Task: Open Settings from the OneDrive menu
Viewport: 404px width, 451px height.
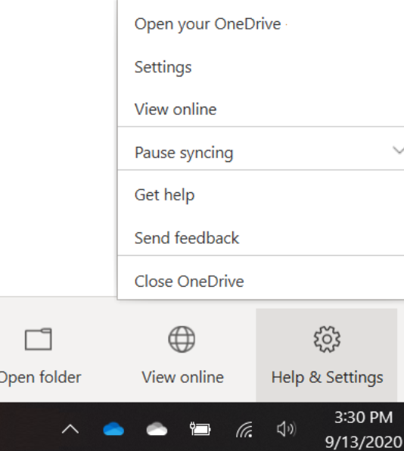Action: (x=261, y=67)
